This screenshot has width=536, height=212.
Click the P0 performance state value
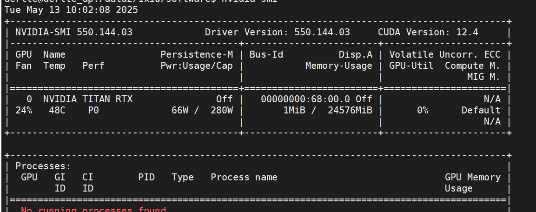[x=93, y=111]
